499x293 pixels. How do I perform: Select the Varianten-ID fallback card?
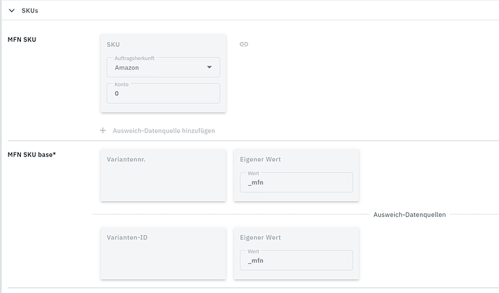[x=163, y=253]
